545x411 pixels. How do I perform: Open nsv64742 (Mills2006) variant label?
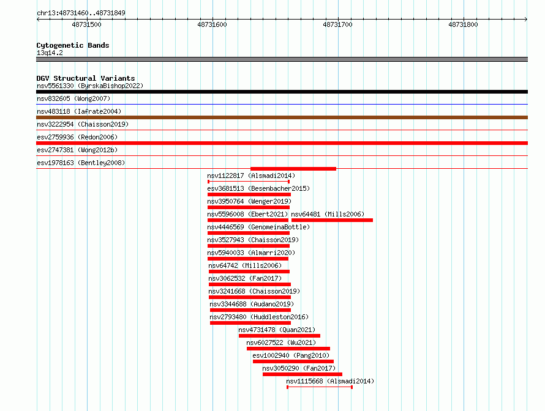pos(245,265)
